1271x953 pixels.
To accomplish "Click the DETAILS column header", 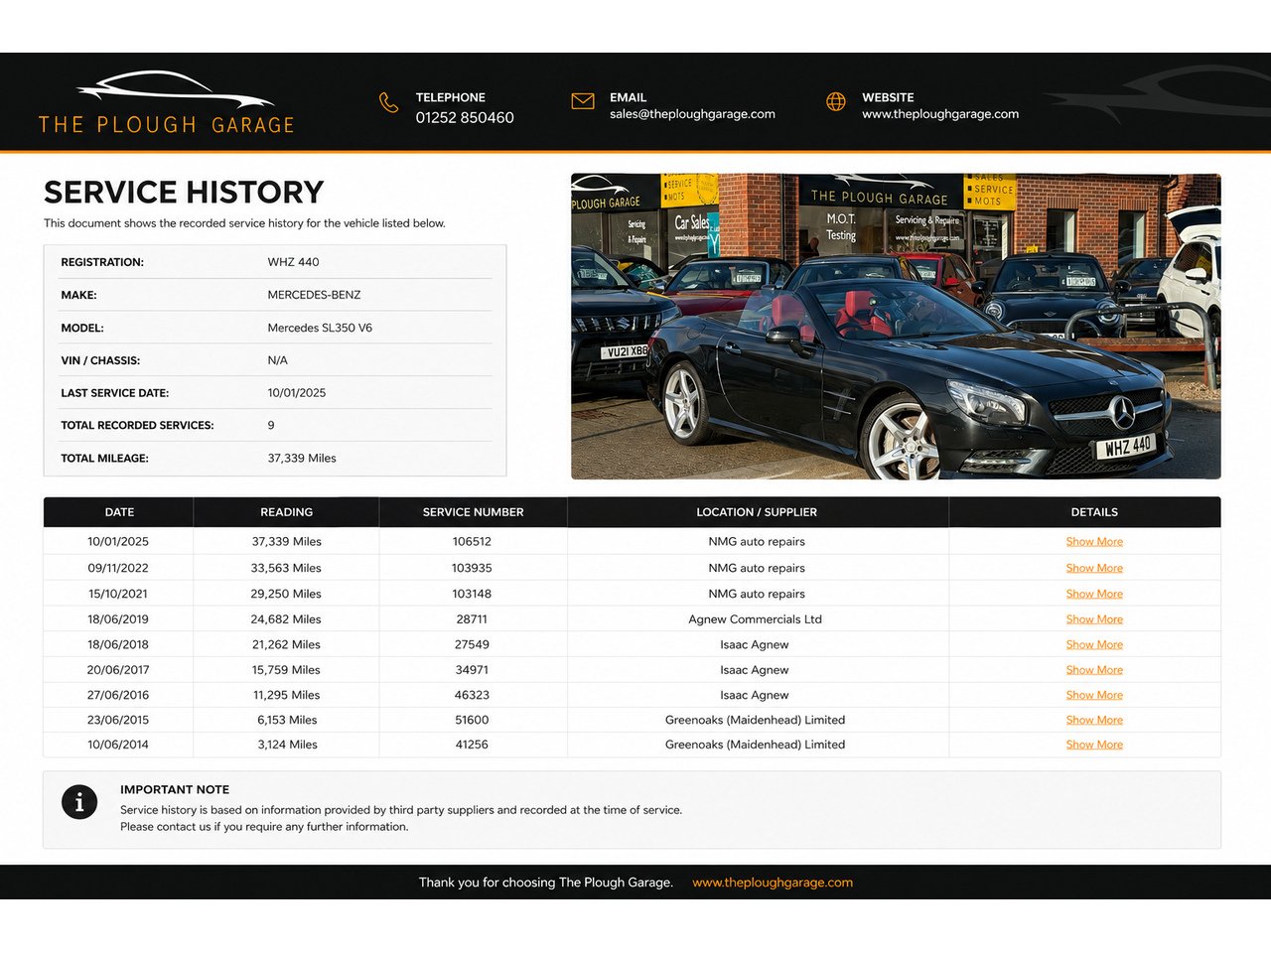I will pos(1094,512).
